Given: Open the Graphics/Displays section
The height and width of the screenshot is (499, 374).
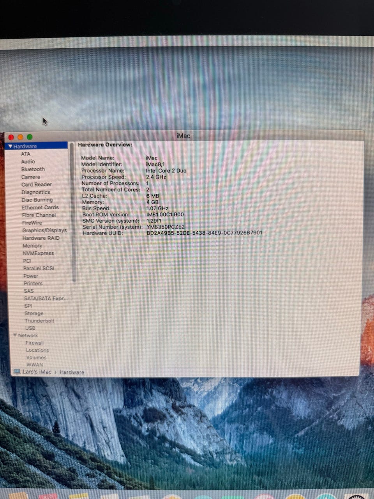Looking at the screenshot, I should tap(44, 230).
